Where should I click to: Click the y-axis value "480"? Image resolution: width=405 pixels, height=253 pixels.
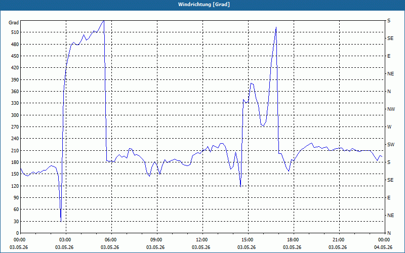click(15, 45)
